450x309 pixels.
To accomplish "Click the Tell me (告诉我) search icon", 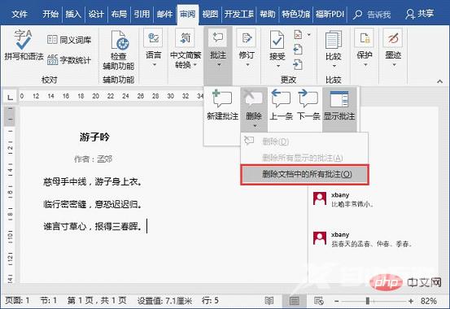I will tap(357, 14).
